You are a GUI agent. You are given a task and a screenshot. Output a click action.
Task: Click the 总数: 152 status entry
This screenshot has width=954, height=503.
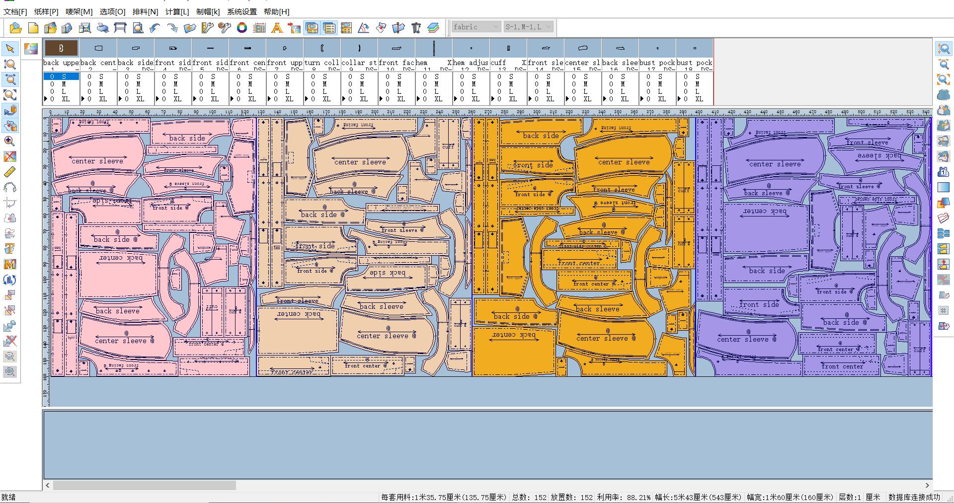[529, 497]
